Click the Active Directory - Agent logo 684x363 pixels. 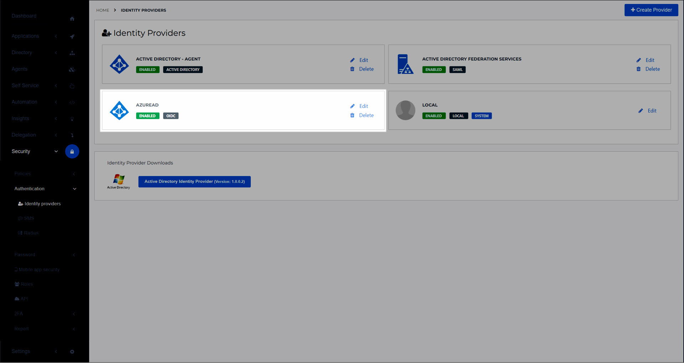[x=119, y=64]
